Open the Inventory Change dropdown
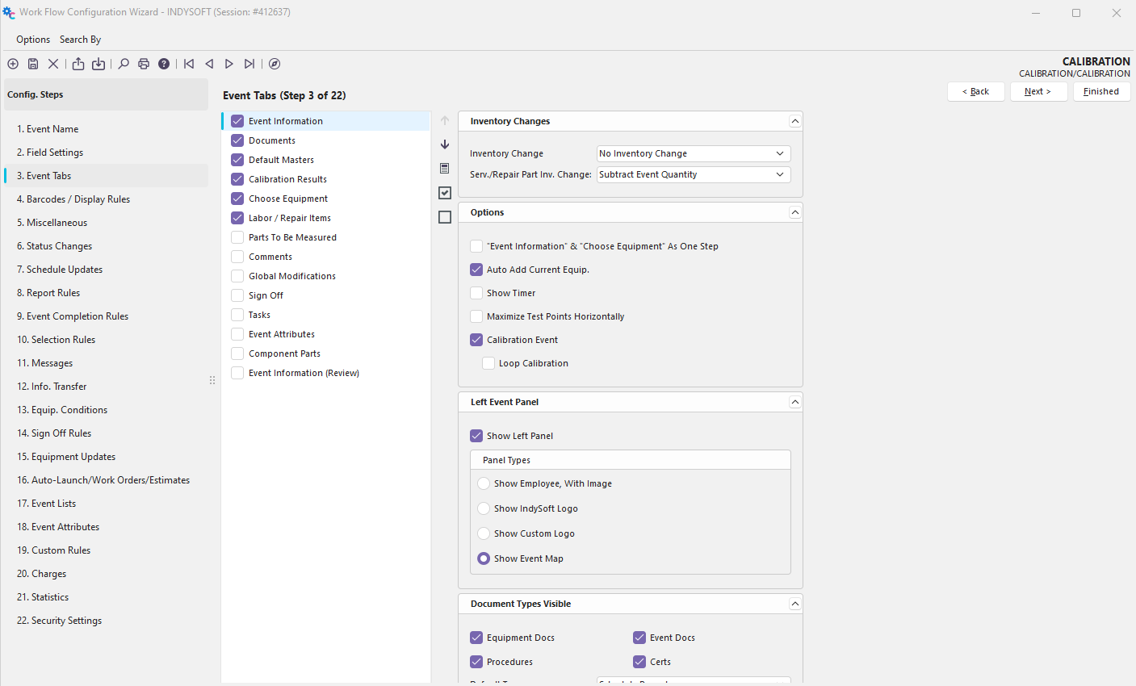 693,153
